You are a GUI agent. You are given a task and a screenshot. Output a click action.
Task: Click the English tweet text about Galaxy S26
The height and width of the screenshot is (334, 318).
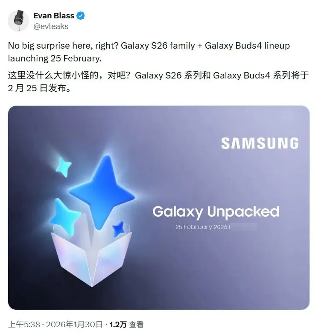(149, 52)
